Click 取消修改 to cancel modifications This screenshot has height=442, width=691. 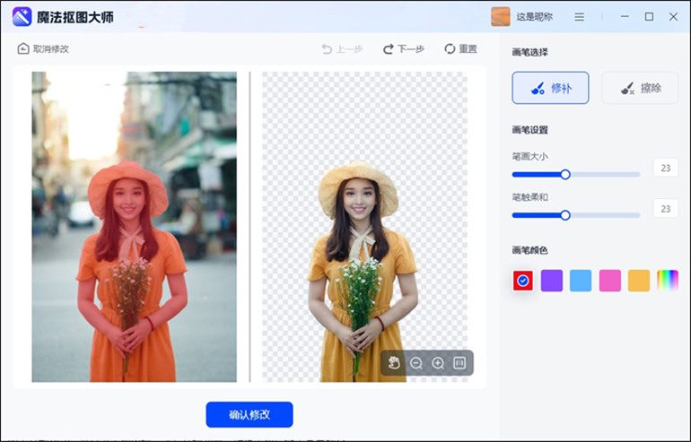(43, 48)
